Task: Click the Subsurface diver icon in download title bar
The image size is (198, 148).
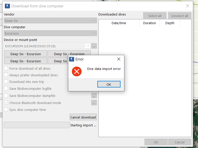Action: (7, 6)
